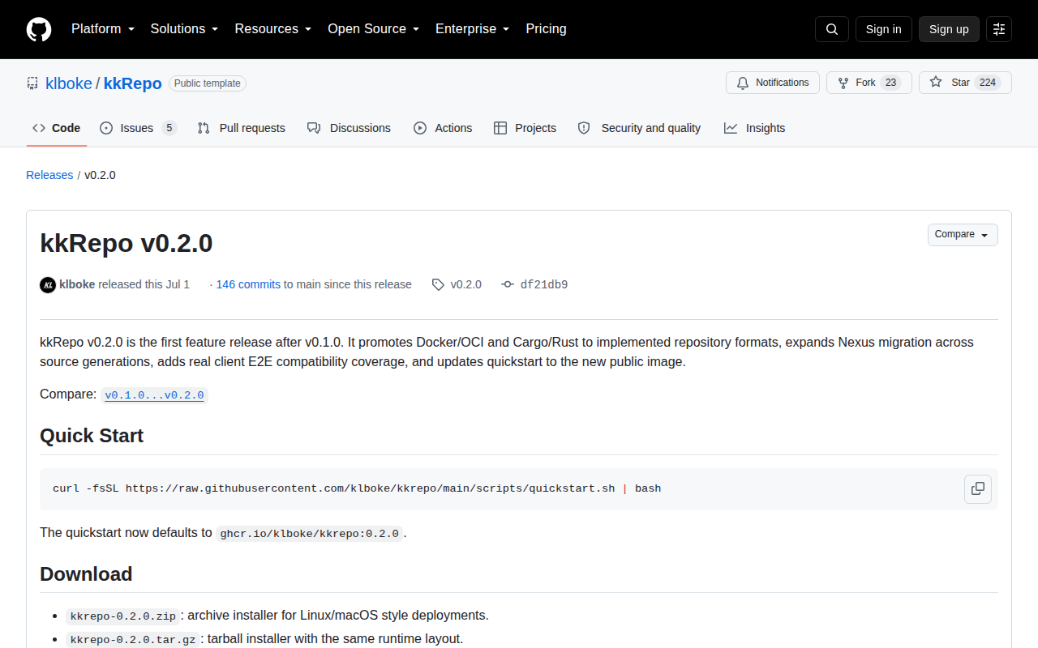Expand the Open Source menu
The image size is (1038, 648).
(374, 29)
